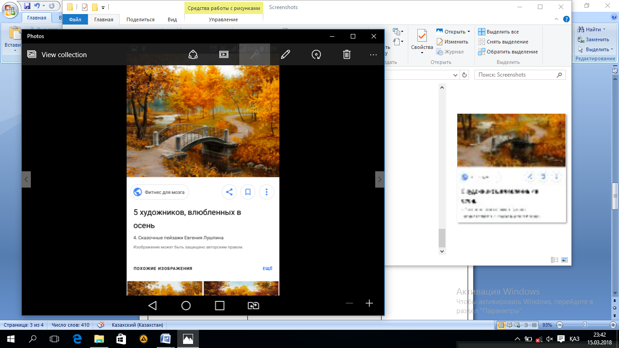Expand the Открыть dropdown arrow in Explorer ribbon
Screen dimensions: 619x348
(469, 32)
